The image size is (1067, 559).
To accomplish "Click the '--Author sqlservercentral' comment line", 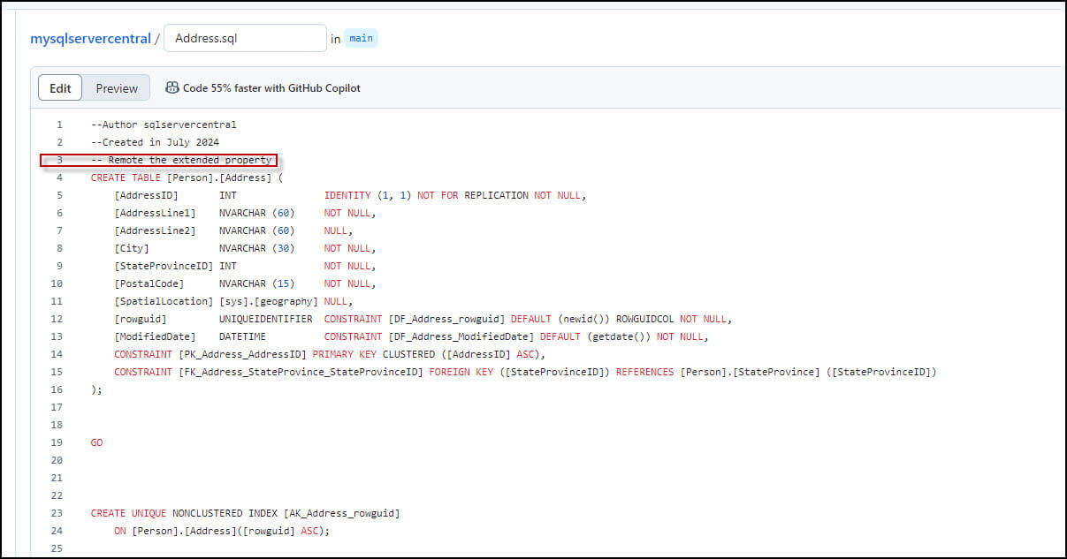I will [x=164, y=125].
